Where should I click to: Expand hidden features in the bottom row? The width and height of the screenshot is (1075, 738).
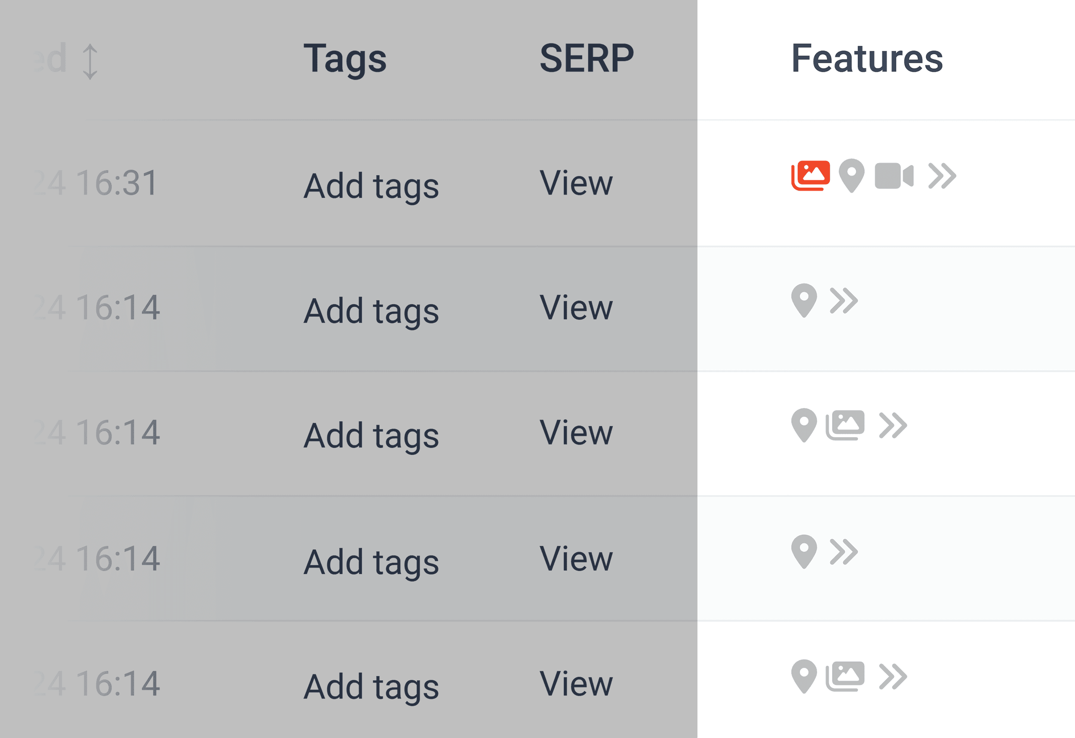click(x=893, y=675)
